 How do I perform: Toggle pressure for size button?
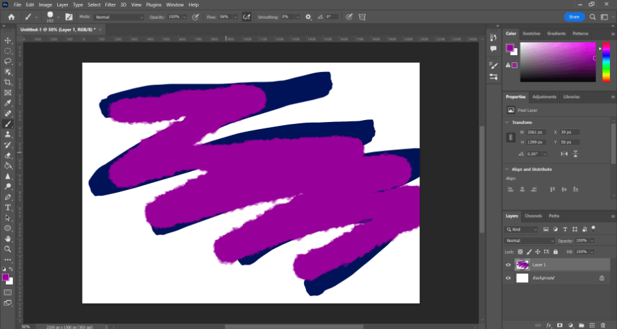[x=349, y=17]
